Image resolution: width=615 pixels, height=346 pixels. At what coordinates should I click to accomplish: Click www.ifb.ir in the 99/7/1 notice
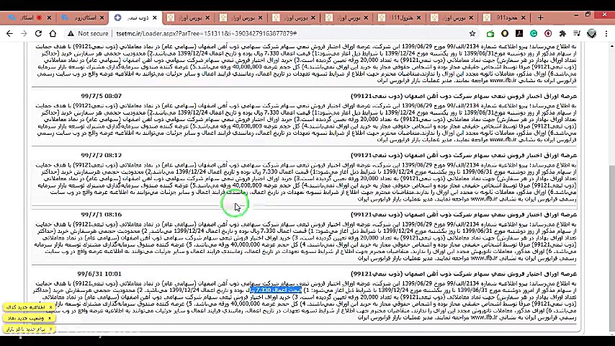click(484, 259)
